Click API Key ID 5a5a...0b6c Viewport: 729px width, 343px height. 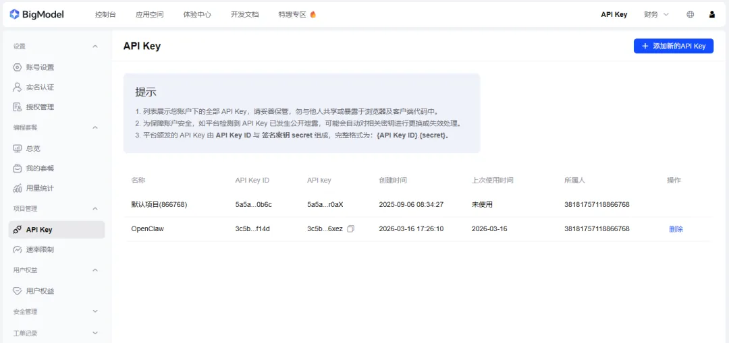(253, 204)
